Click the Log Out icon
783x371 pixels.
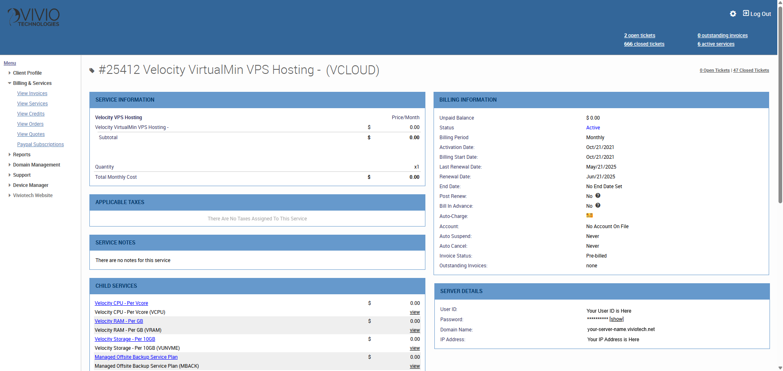click(x=746, y=13)
